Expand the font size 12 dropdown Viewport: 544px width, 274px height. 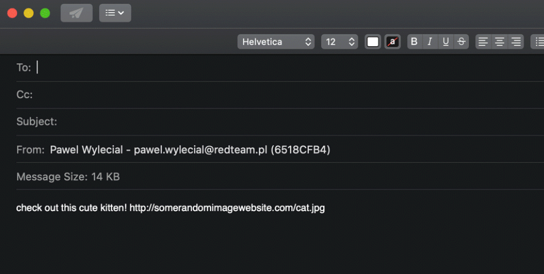click(339, 42)
